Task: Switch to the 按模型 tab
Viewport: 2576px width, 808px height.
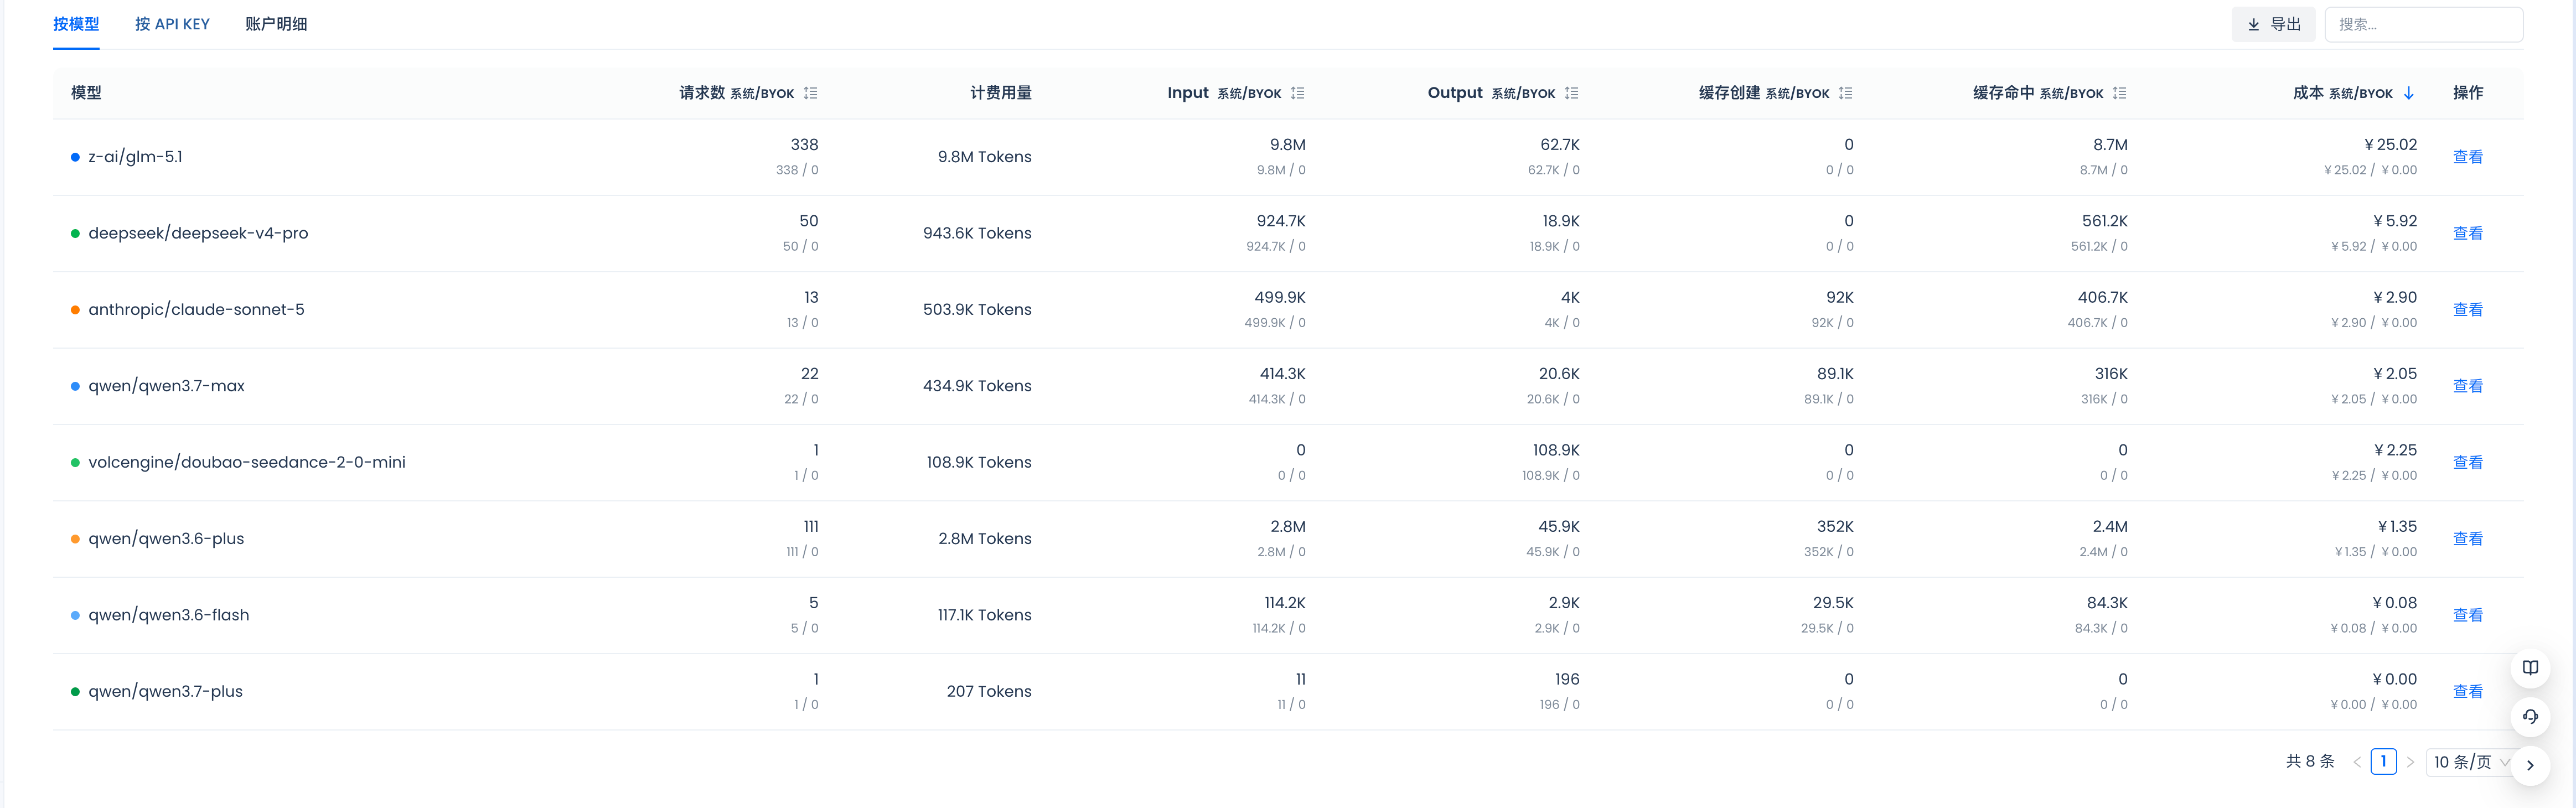Action: 76,24
